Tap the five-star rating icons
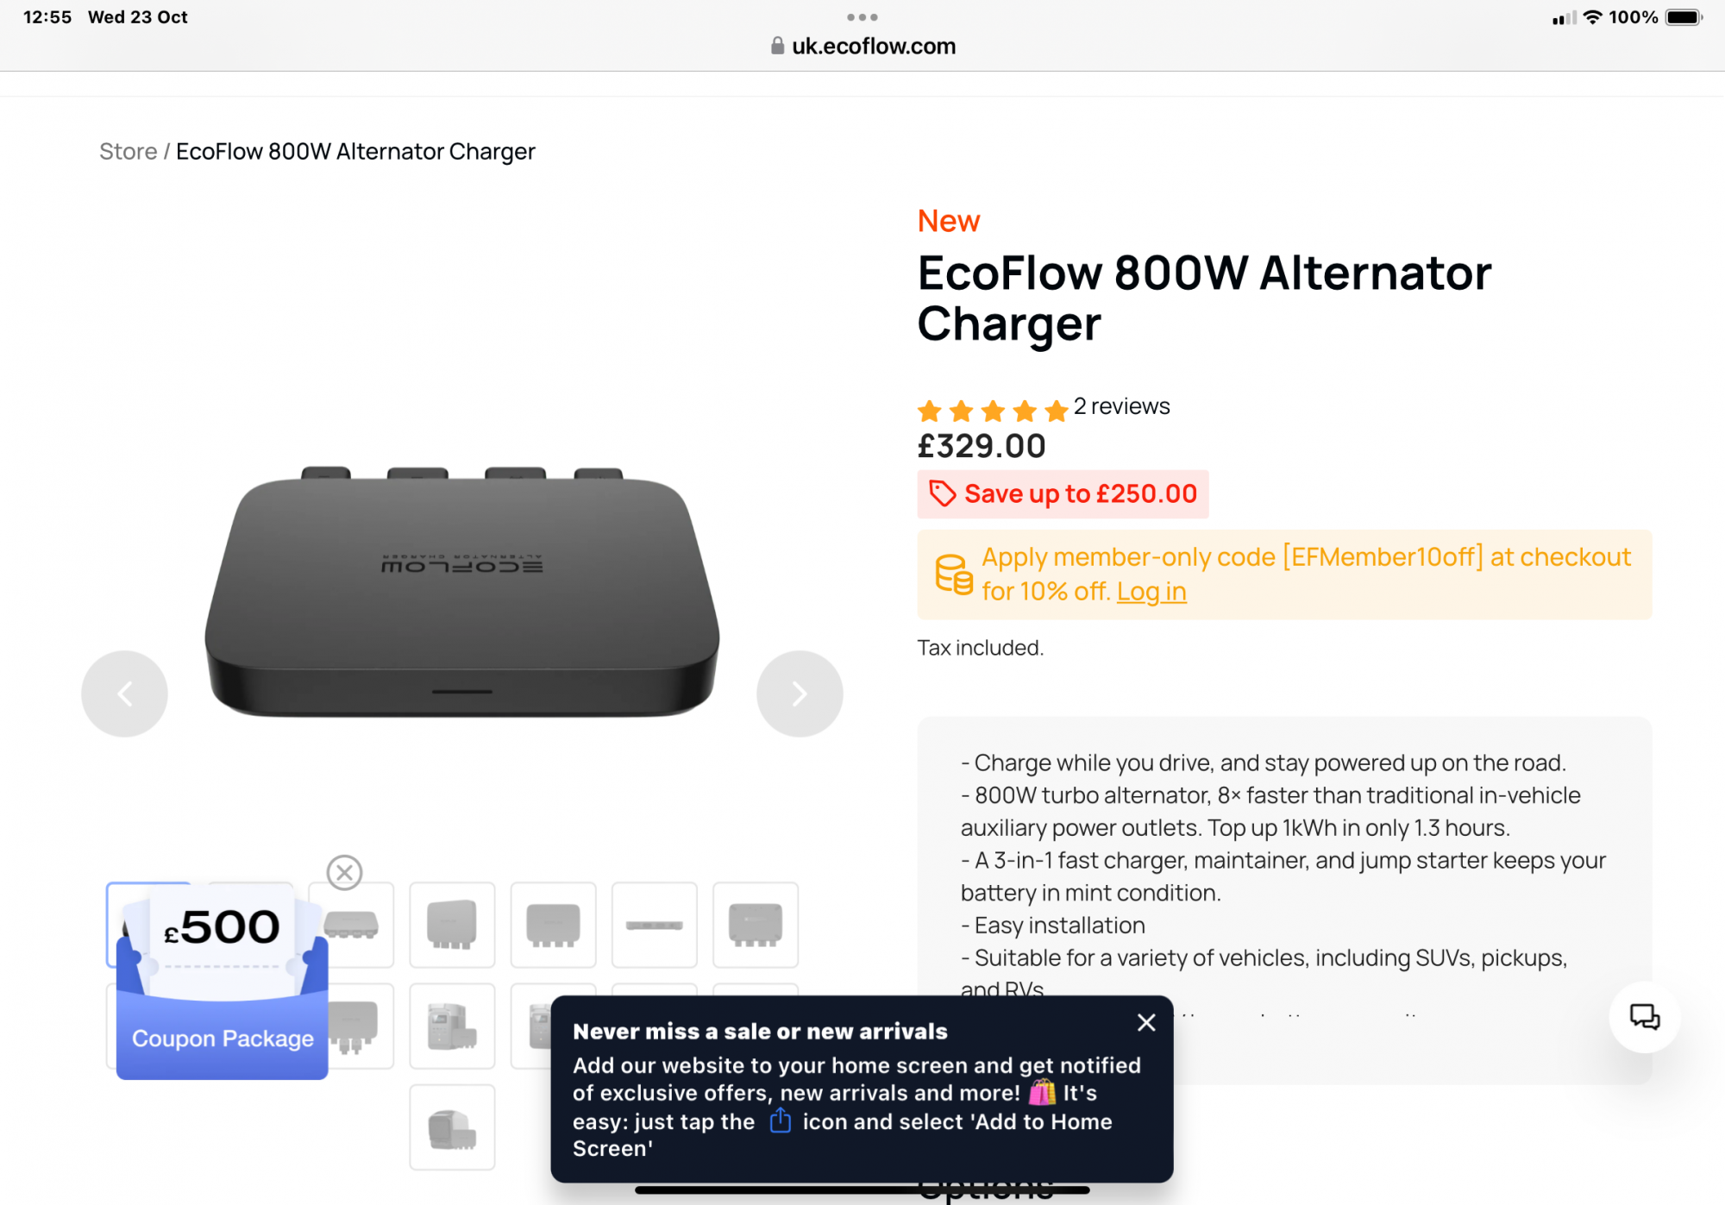Image resolution: width=1725 pixels, height=1205 pixels. (992, 411)
